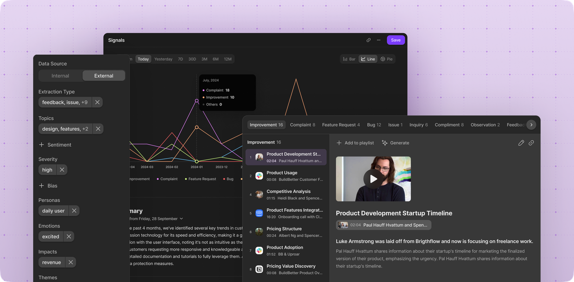Viewport: 574px width, 282px height.
Task: Remove the revenue impact filter
Action: [71, 262]
